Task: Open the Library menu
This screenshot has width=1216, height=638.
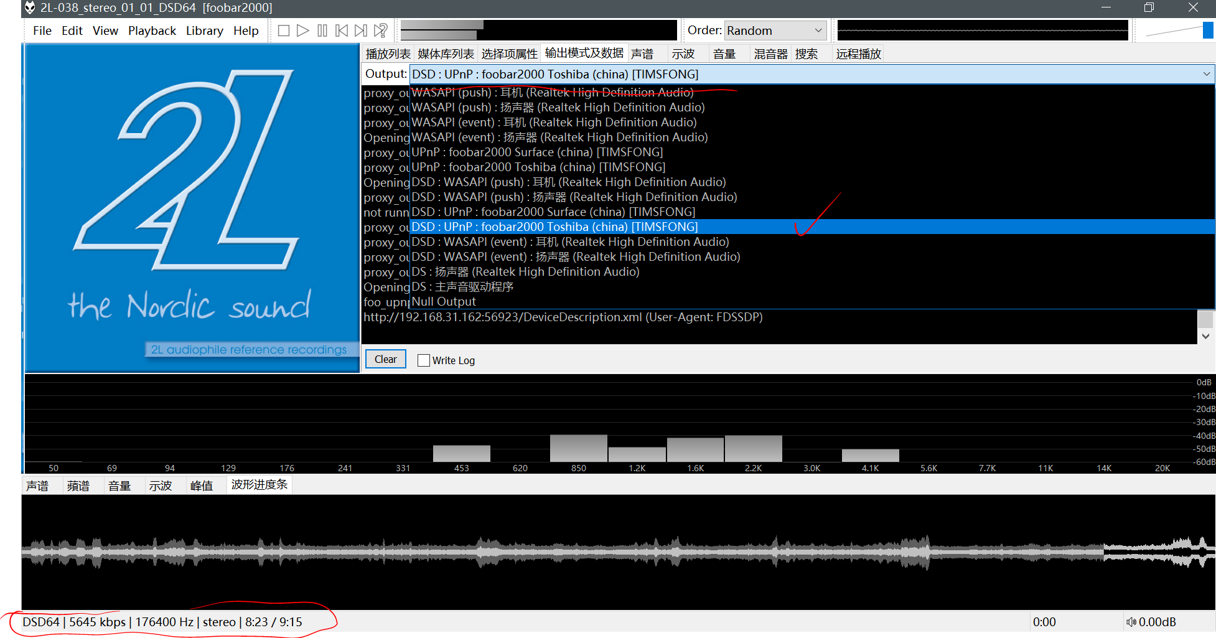Action: tap(204, 30)
